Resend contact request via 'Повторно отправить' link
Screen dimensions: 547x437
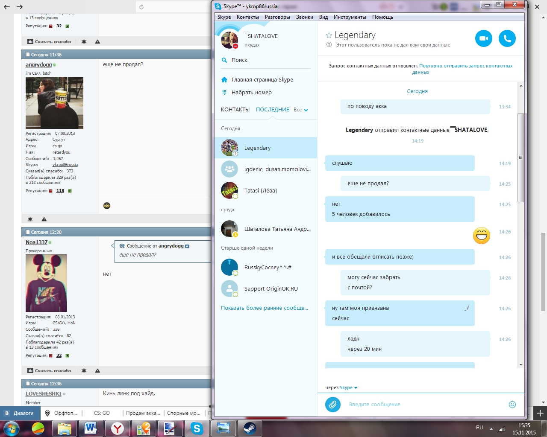pyautogui.click(x=466, y=69)
